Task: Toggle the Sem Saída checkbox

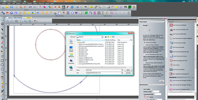Action: point(152,89)
